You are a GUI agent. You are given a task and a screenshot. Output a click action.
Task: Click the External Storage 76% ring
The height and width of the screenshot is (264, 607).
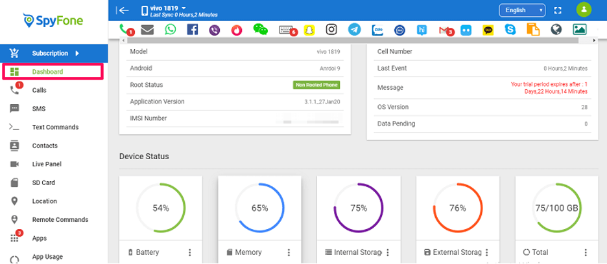(458, 208)
